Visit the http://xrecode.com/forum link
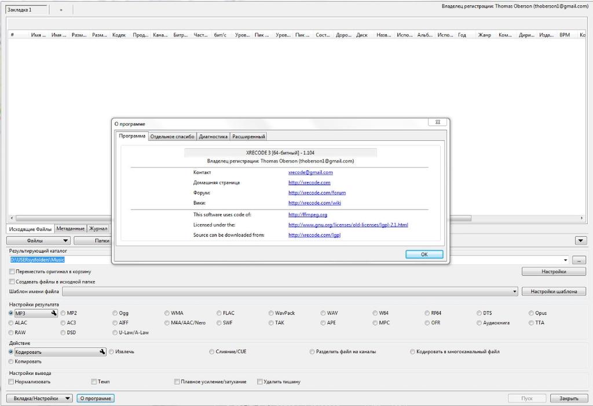593x406 pixels. coord(317,193)
